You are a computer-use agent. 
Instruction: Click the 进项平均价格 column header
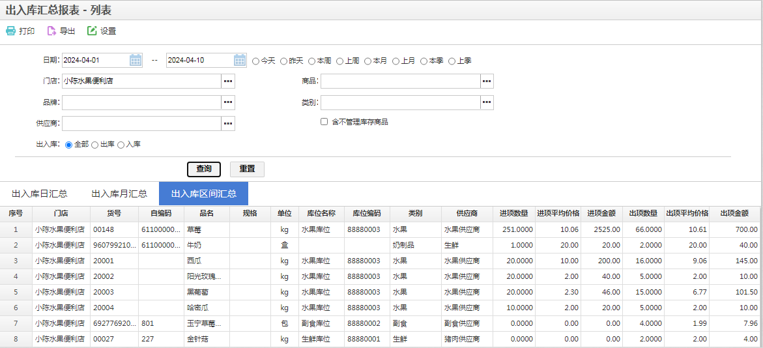tap(558, 213)
